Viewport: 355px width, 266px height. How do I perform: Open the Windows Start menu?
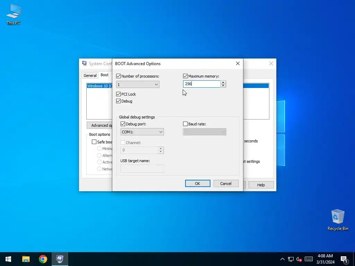tap(8, 259)
